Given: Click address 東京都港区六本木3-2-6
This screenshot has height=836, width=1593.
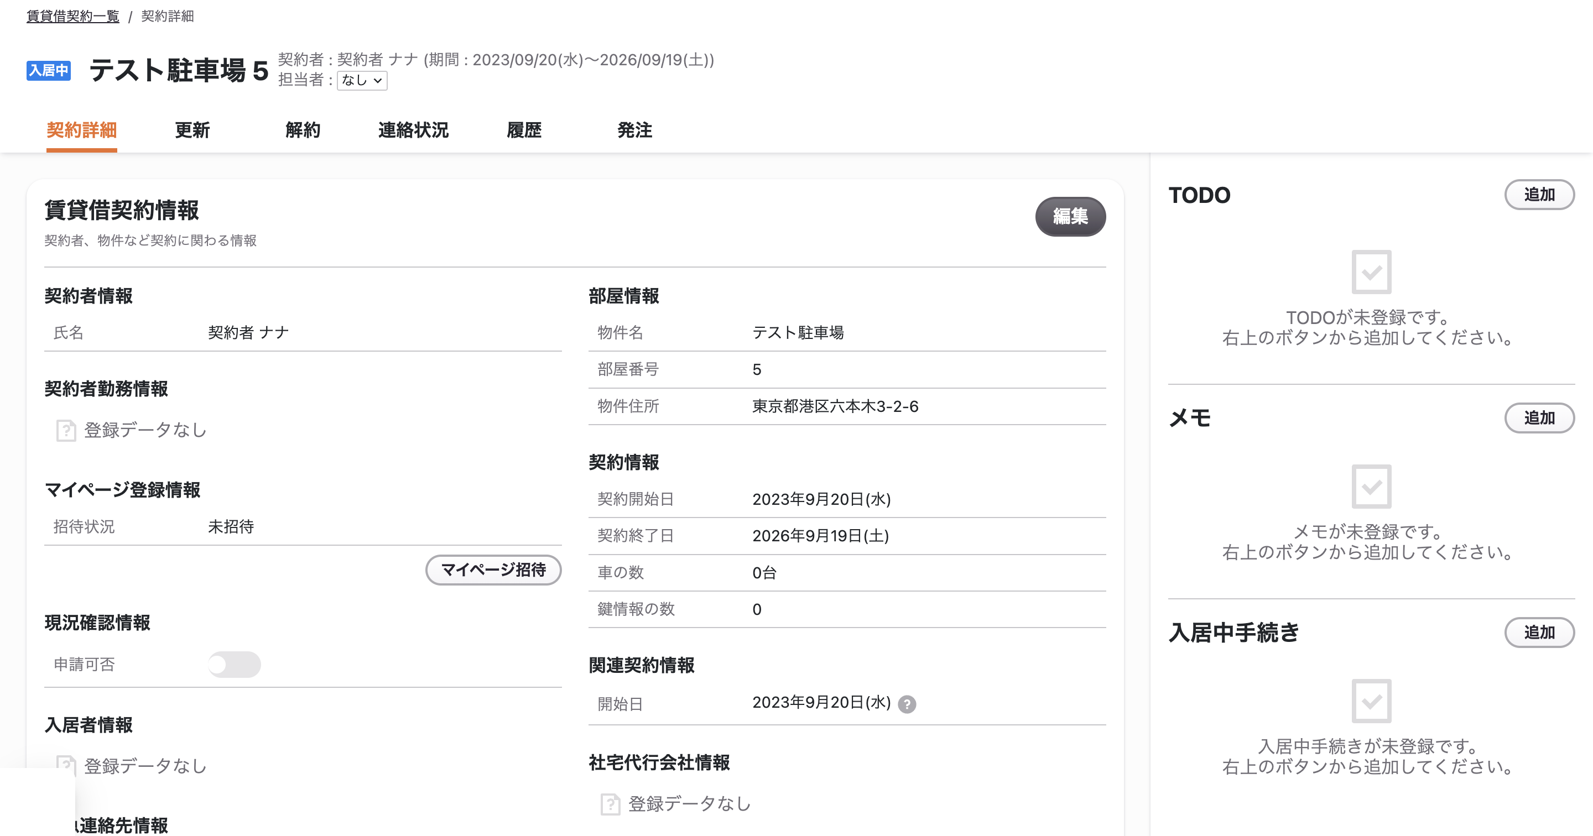Looking at the screenshot, I should (x=835, y=406).
